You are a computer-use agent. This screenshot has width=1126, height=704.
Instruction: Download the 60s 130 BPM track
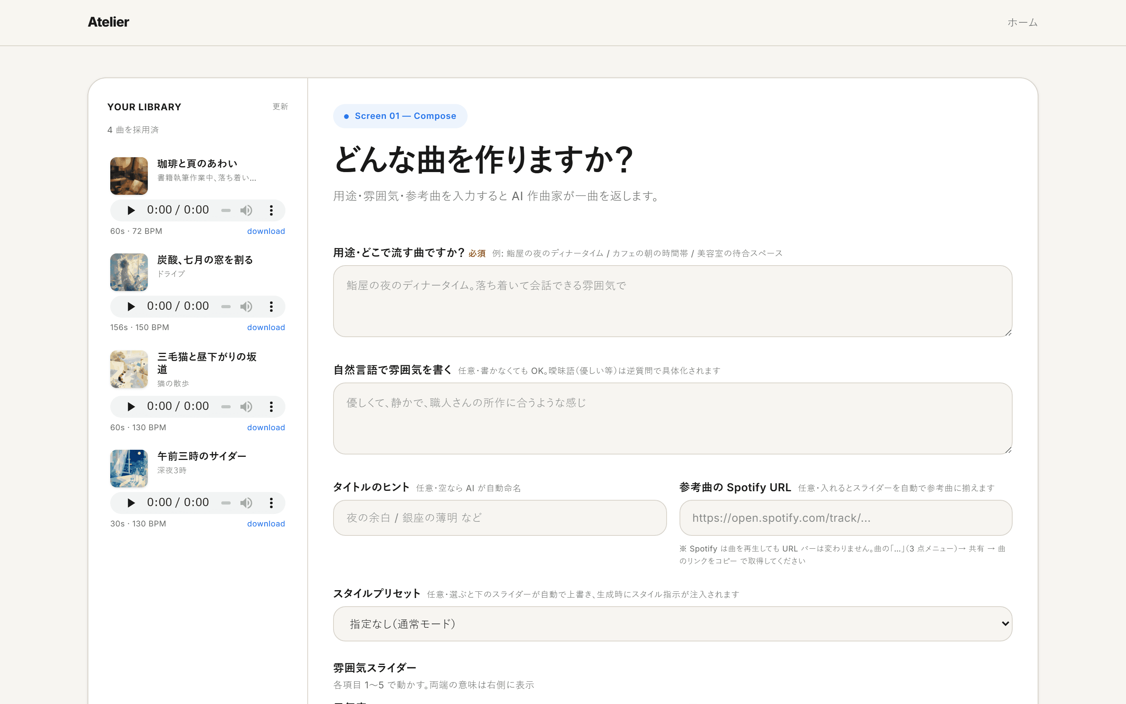(x=266, y=427)
